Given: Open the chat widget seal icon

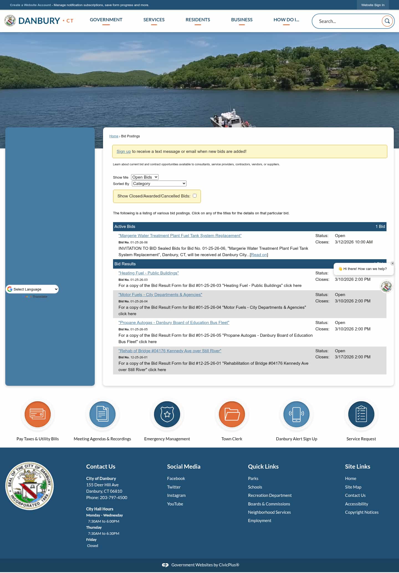Looking at the screenshot, I should (x=386, y=287).
